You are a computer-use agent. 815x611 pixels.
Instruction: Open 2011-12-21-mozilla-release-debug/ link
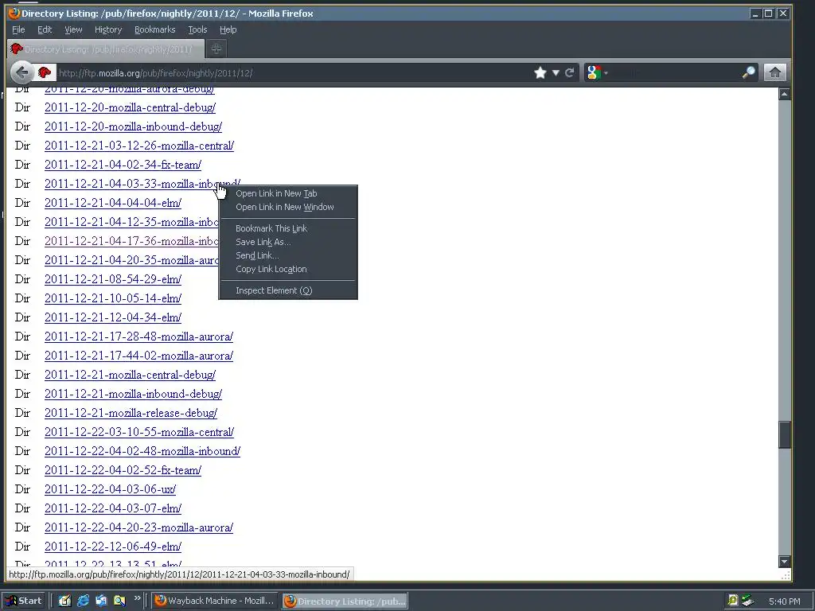[131, 413]
